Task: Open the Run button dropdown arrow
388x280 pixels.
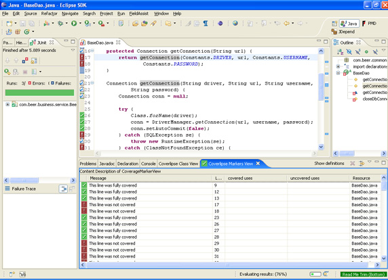Action: coord(80,23)
